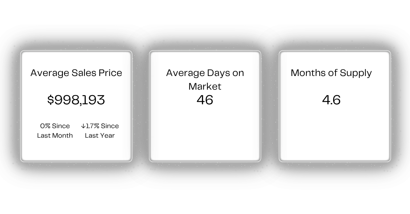
Task: Click the blank area beneath the 4.6 value
Action: click(334, 133)
